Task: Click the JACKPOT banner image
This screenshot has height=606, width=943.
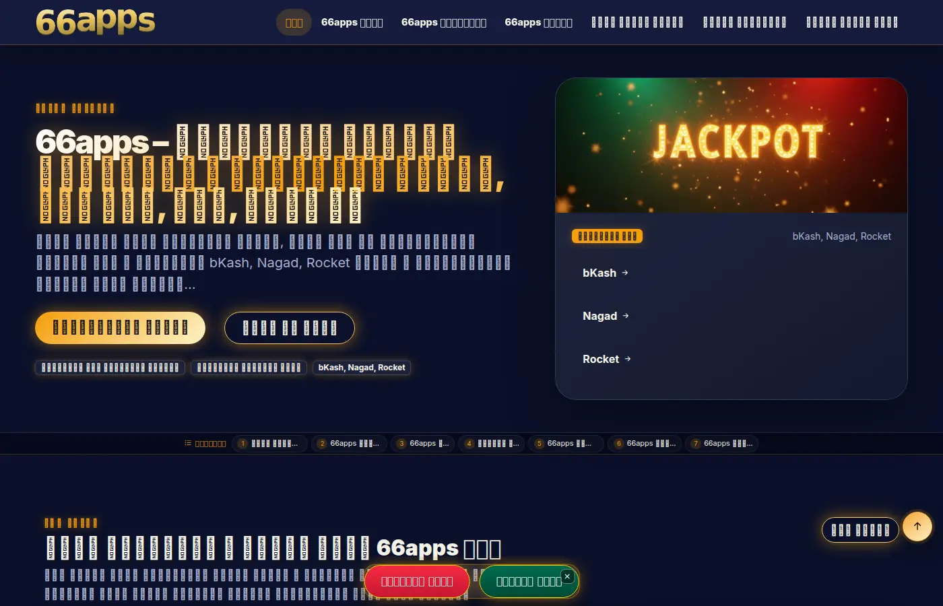Action: pyautogui.click(x=731, y=145)
